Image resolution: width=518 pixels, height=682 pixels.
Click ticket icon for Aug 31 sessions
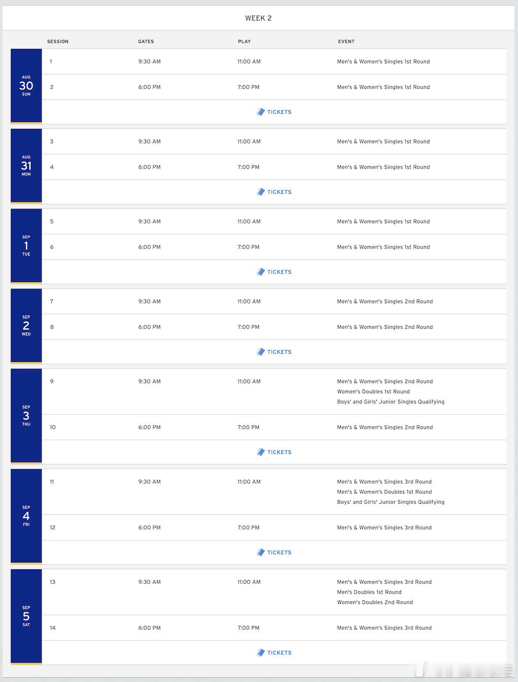261,192
